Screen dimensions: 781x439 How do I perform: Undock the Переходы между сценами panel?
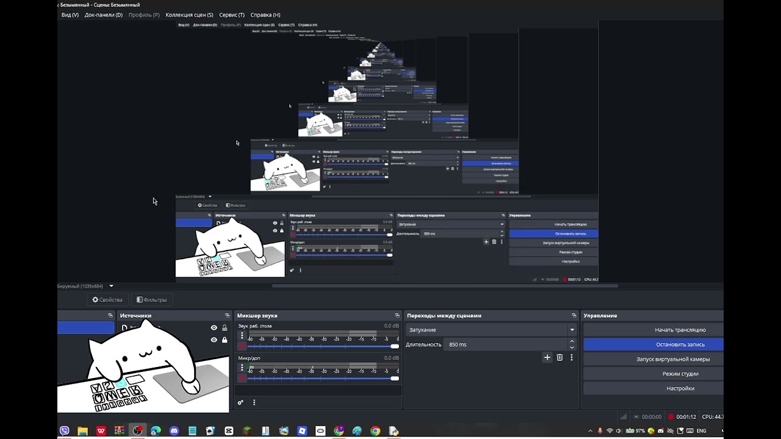[x=574, y=316]
